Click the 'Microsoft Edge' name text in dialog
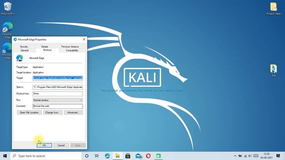 tap(37, 58)
